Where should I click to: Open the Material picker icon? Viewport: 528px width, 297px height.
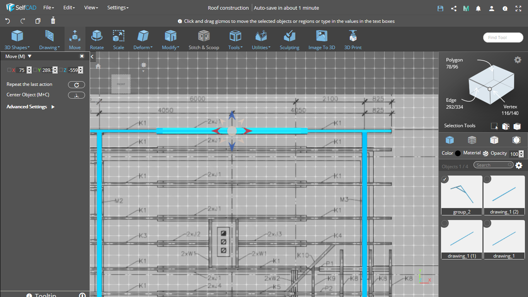pyautogui.click(x=485, y=153)
